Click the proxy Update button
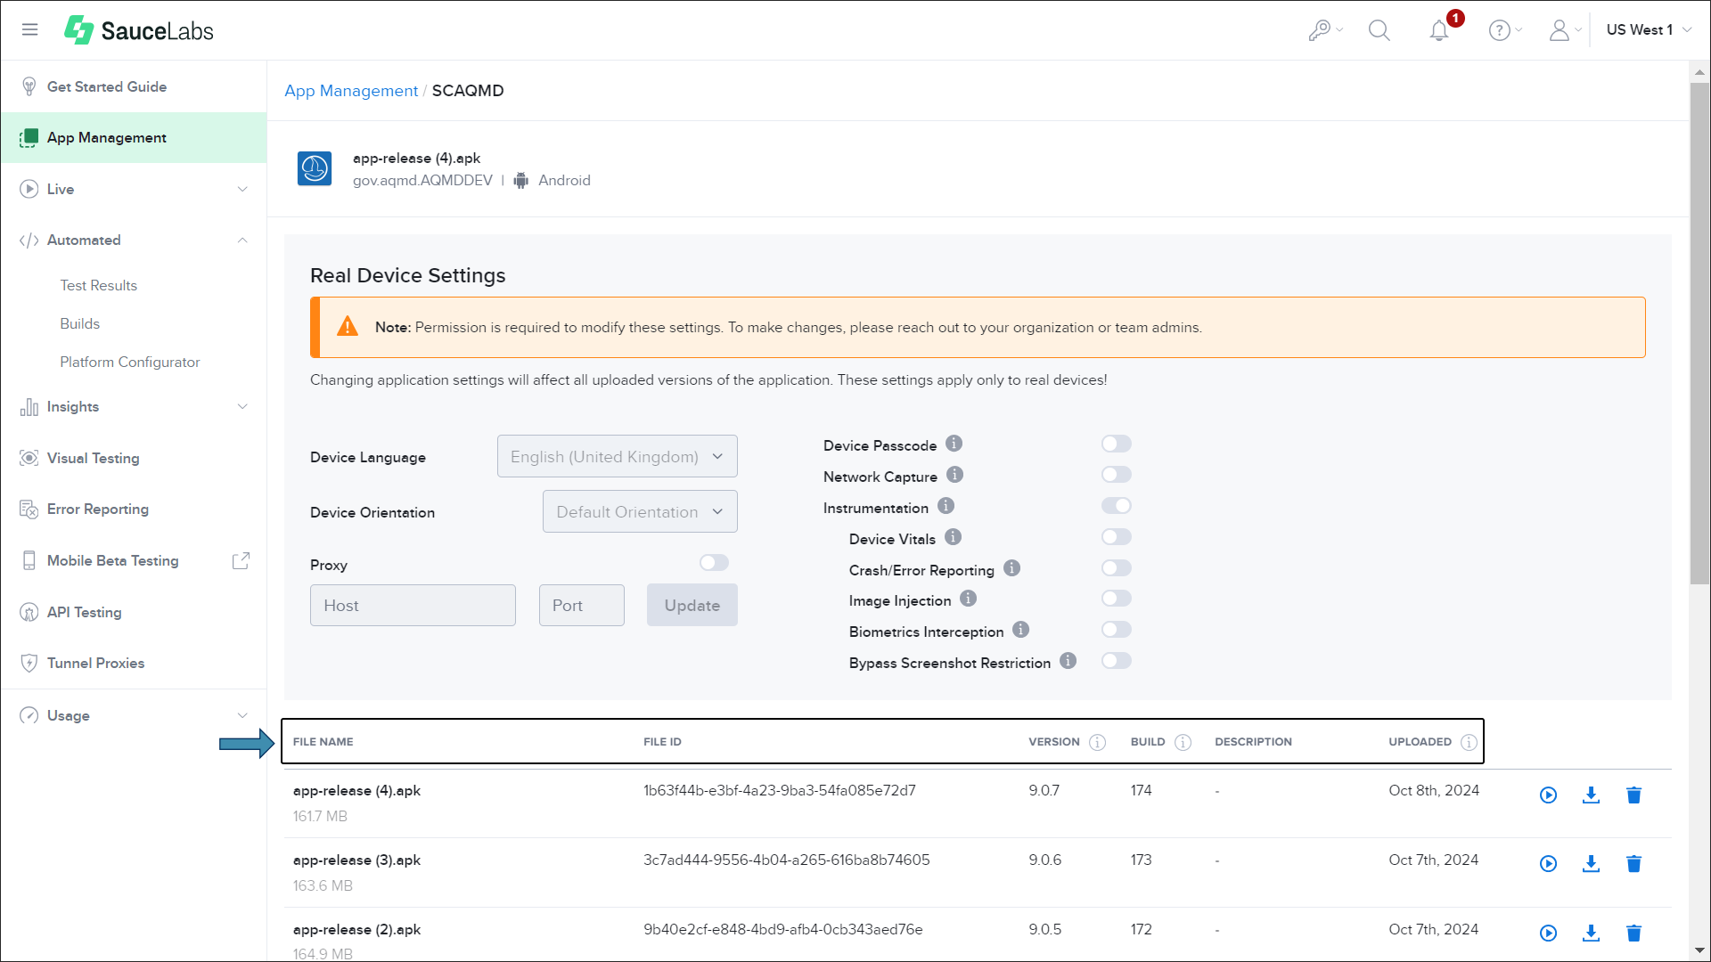The width and height of the screenshot is (1711, 962). pos(692,605)
